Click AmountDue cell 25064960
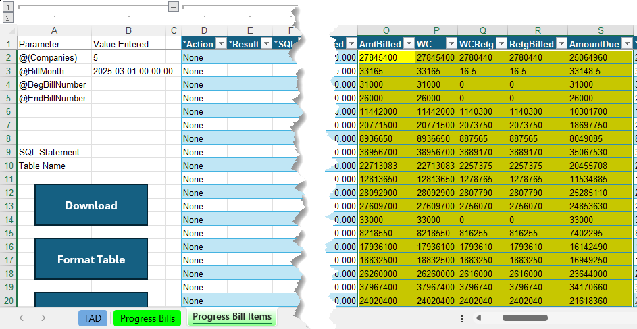 point(601,57)
